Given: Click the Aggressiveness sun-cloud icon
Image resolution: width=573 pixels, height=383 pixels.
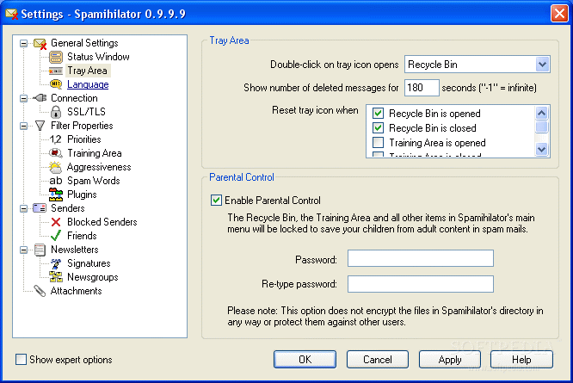Looking at the screenshot, I should click(x=56, y=167).
